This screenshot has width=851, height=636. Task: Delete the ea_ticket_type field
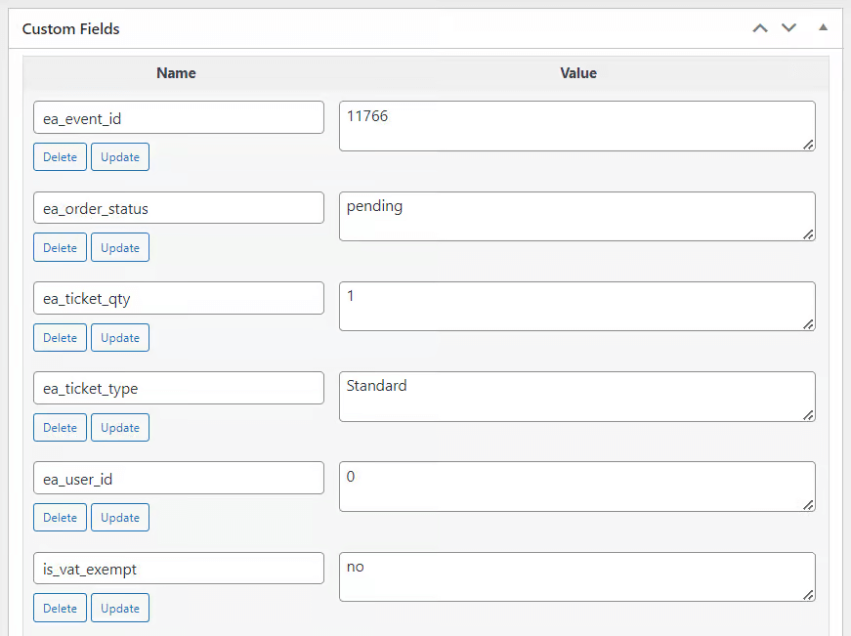click(60, 428)
